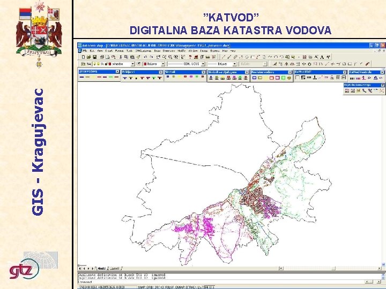Click the bold S icon in KatVod EDIT toolbar

(303, 78)
